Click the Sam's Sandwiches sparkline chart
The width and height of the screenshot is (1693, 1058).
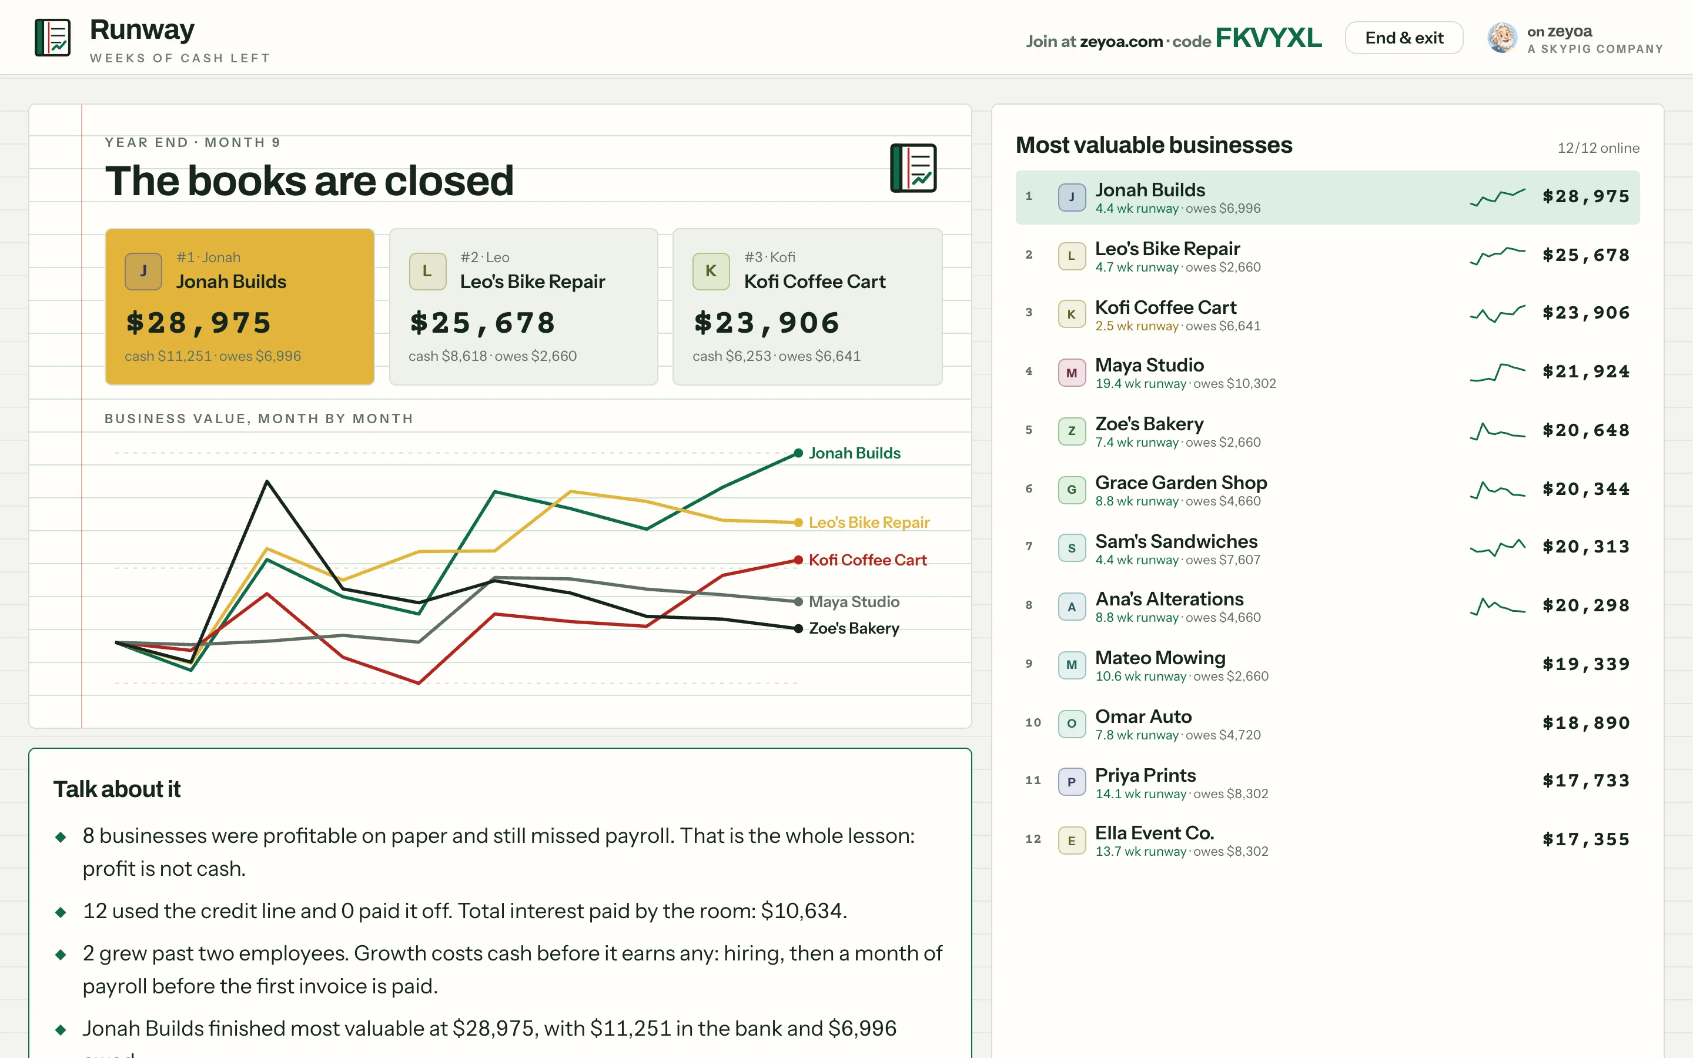(1497, 547)
